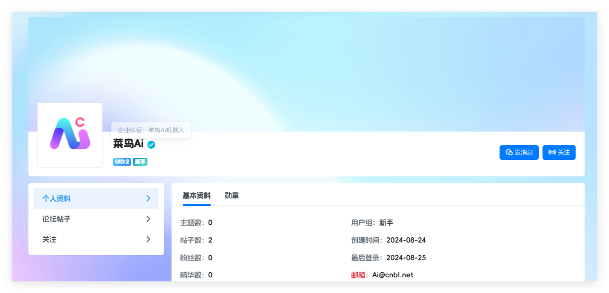609x293 pixels.
Task: Click the 帖子数: 2 entry
Action: [x=196, y=240]
